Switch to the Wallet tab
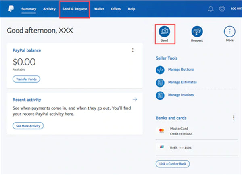This screenshot has width=242, height=175. click(x=99, y=9)
